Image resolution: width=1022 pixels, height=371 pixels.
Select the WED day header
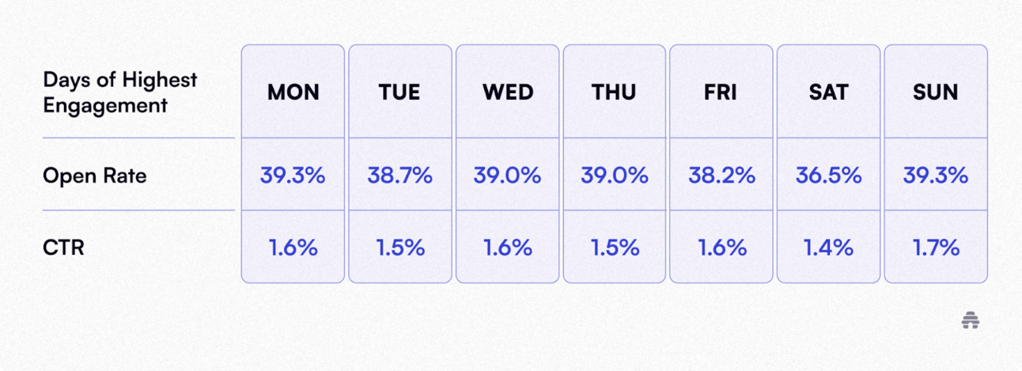click(507, 92)
